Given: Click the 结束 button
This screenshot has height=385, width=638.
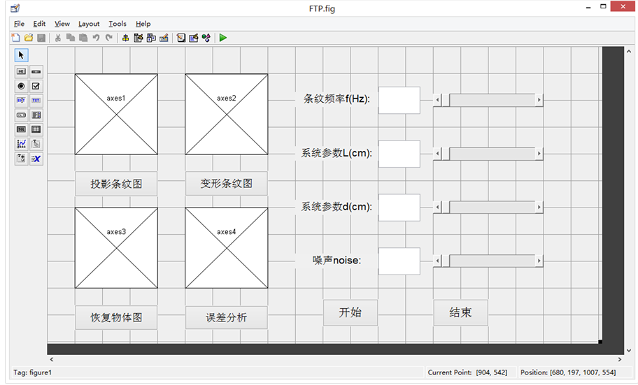Looking at the screenshot, I should [x=460, y=312].
